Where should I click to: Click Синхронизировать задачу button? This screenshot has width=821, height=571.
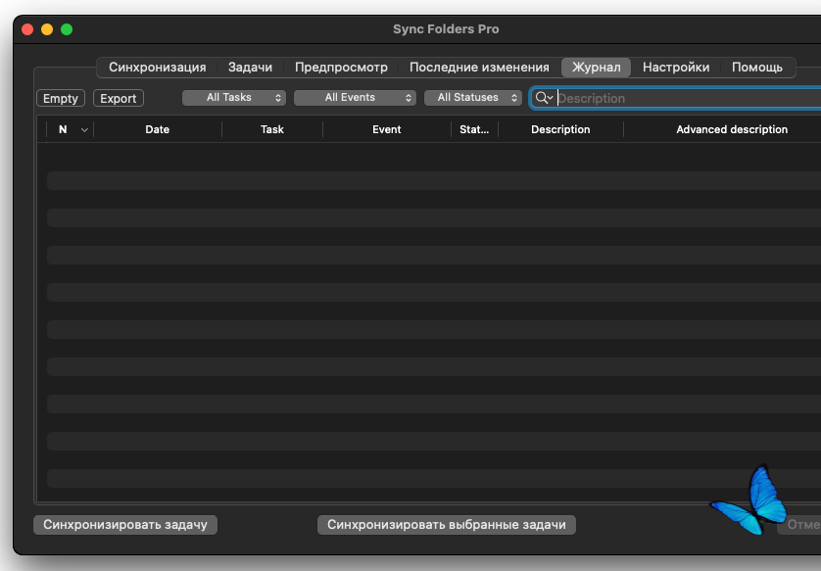coord(125,525)
